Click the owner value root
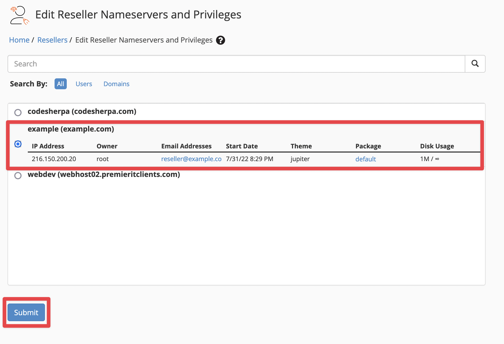The image size is (504, 344). pyautogui.click(x=103, y=159)
